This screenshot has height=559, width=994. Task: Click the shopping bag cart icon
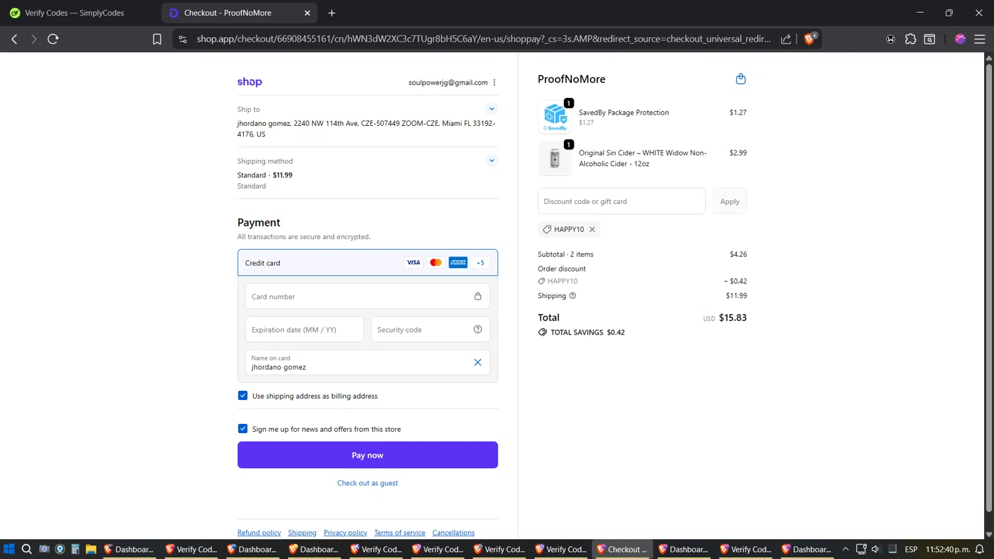point(740,79)
